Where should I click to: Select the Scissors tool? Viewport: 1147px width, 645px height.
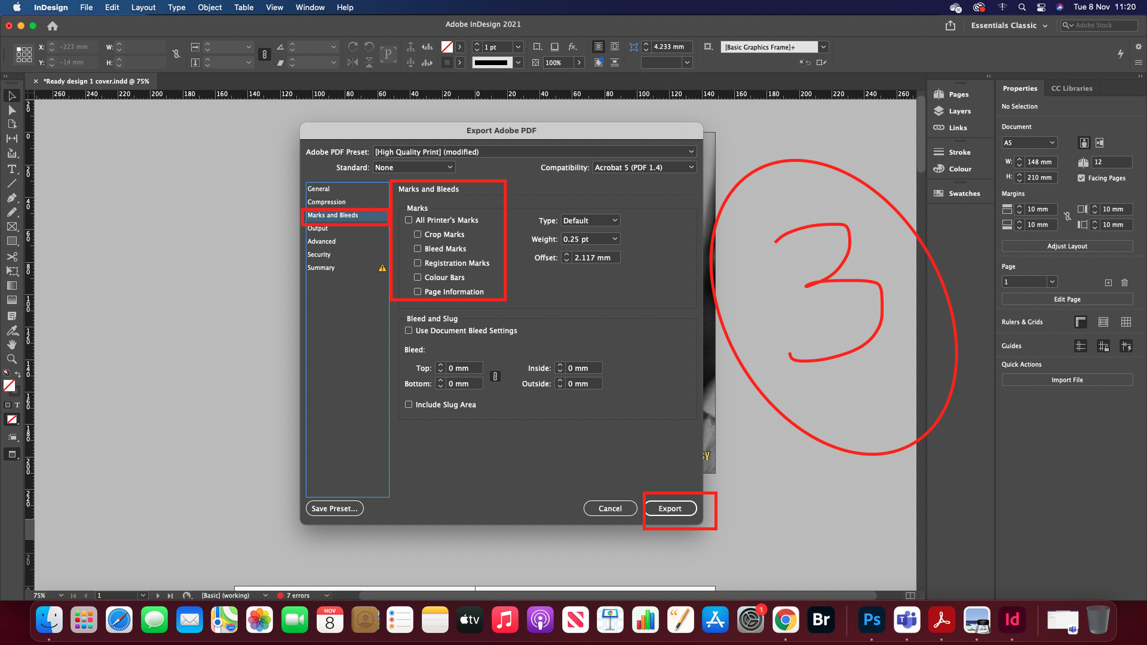click(11, 257)
